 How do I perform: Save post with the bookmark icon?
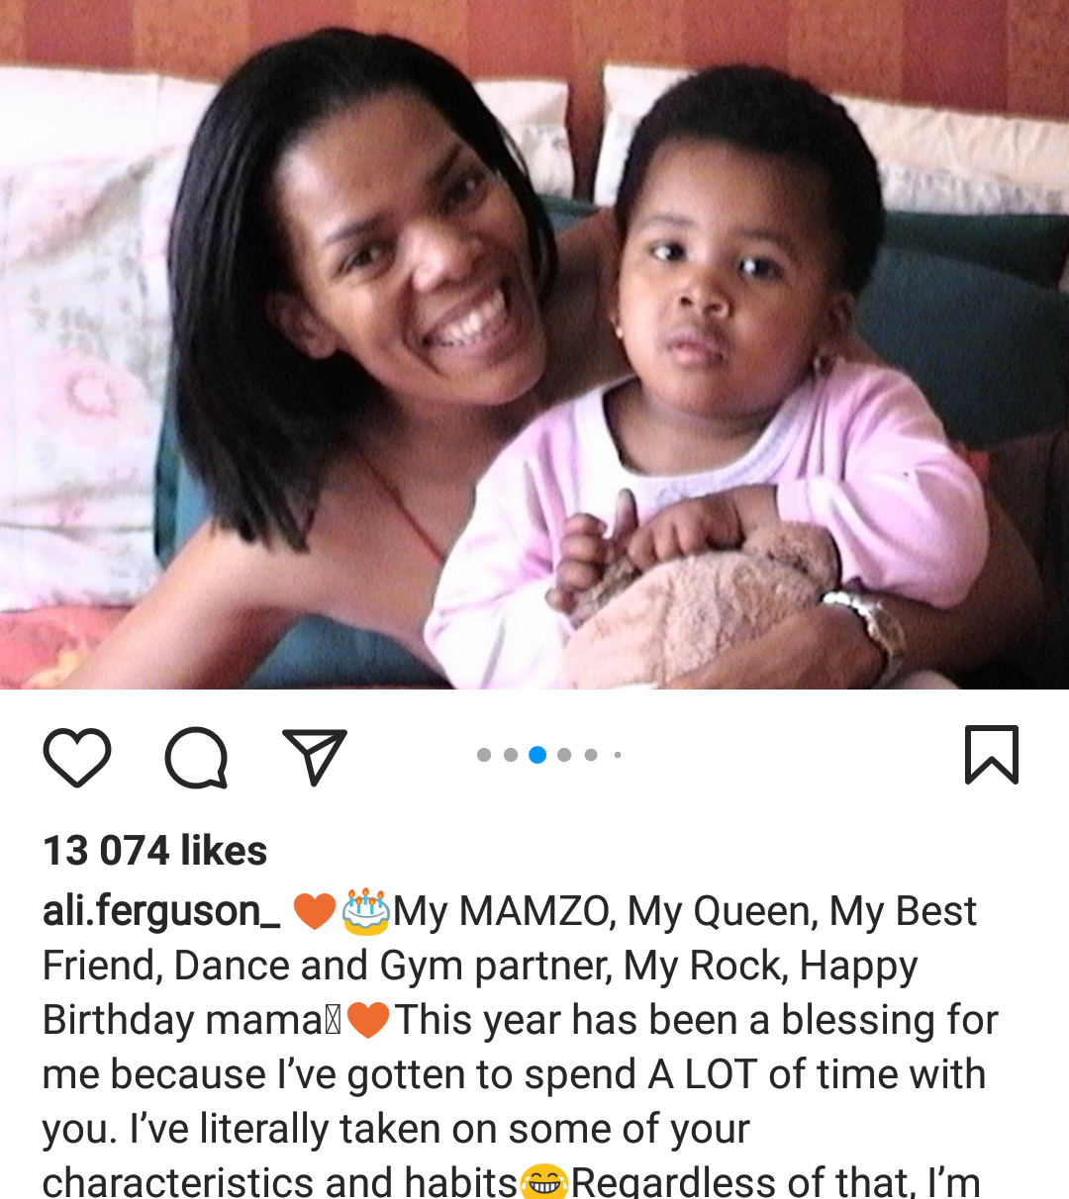tap(992, 755)
